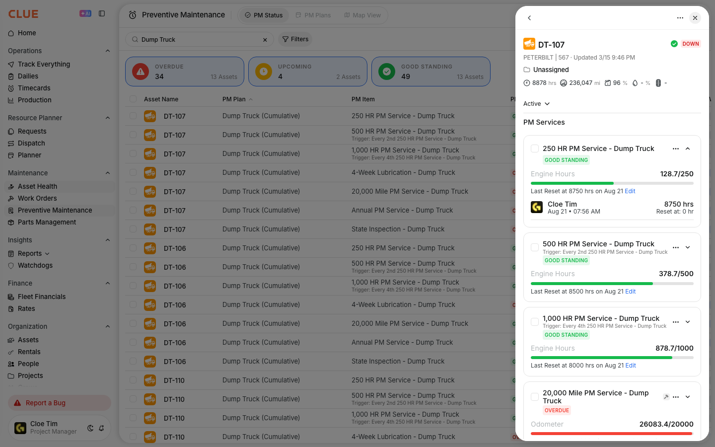Toggle the sidebar collapse icon
This screenshot has width=715, height=447.
pos(102,14)
